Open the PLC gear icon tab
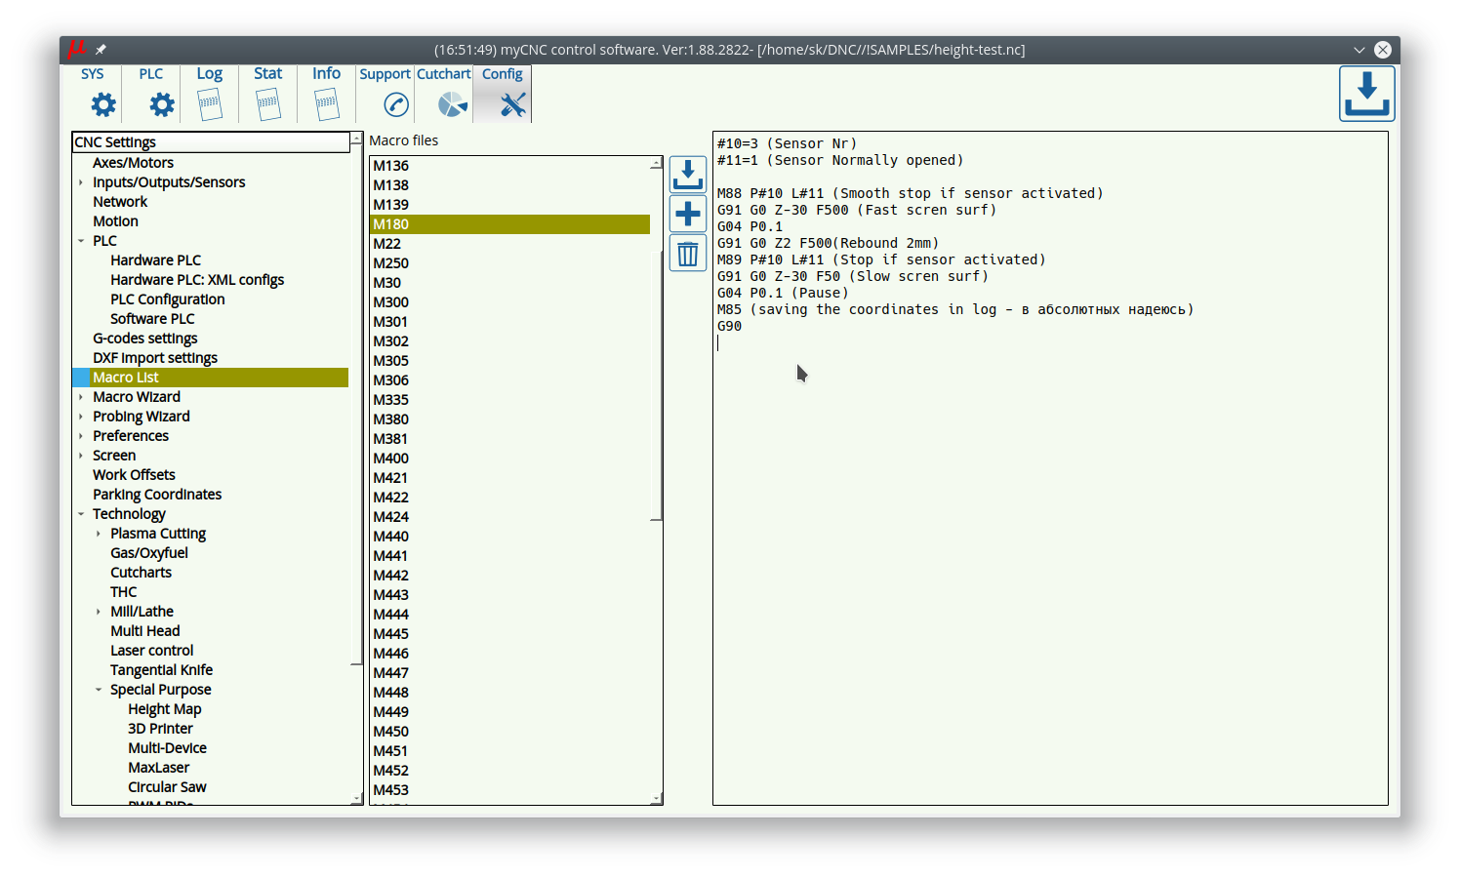 click(161, 104)
